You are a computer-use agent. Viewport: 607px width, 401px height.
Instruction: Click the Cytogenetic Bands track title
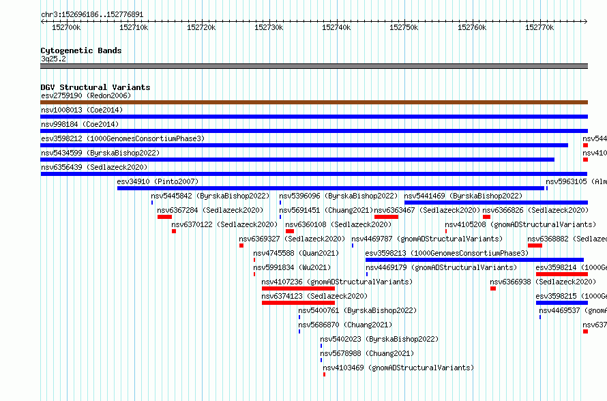pos(81,50)
